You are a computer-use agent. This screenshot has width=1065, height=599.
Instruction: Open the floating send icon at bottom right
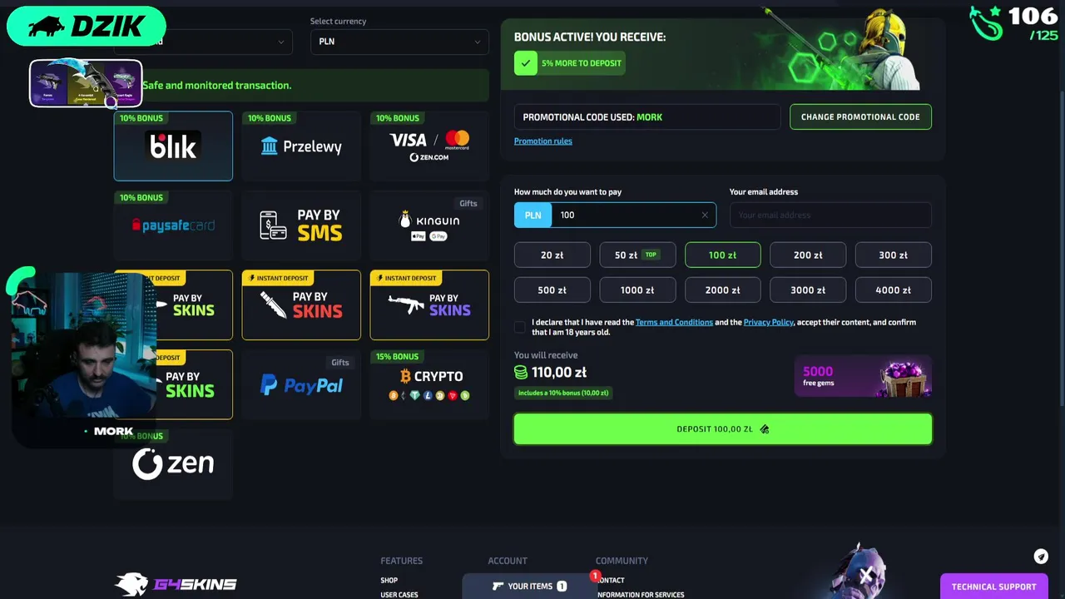click(1041, 557)
